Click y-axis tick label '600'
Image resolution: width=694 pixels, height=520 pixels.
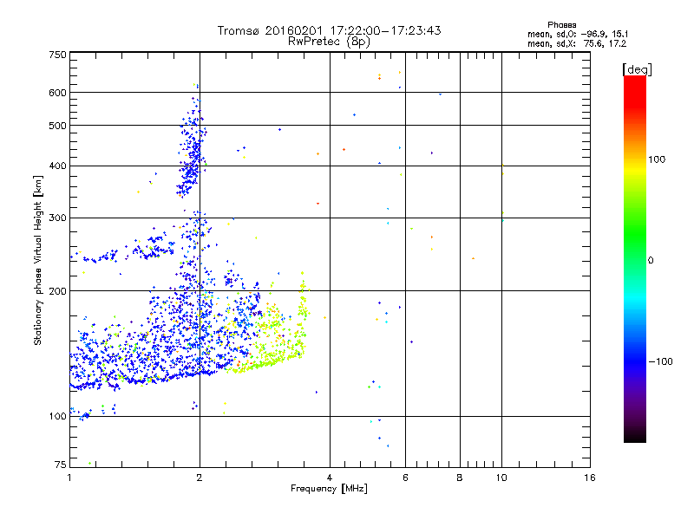pyautogui.click(x=57, y=93)
